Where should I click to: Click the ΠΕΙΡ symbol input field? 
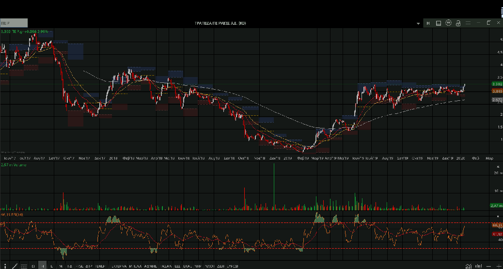point(14,22)
